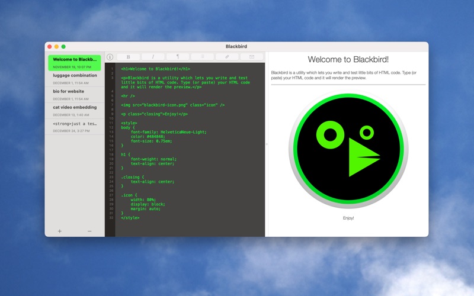Open the '<strong>just a tes…' snippet

[75, 127]
